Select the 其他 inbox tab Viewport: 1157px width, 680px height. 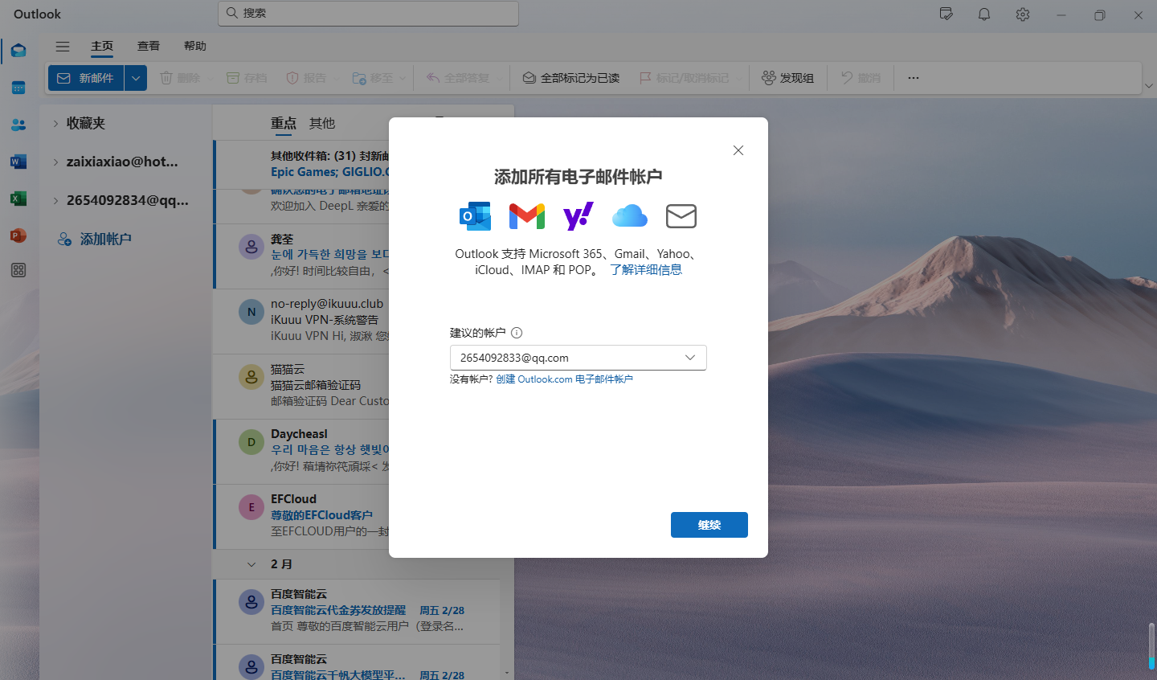click(322, 123)
